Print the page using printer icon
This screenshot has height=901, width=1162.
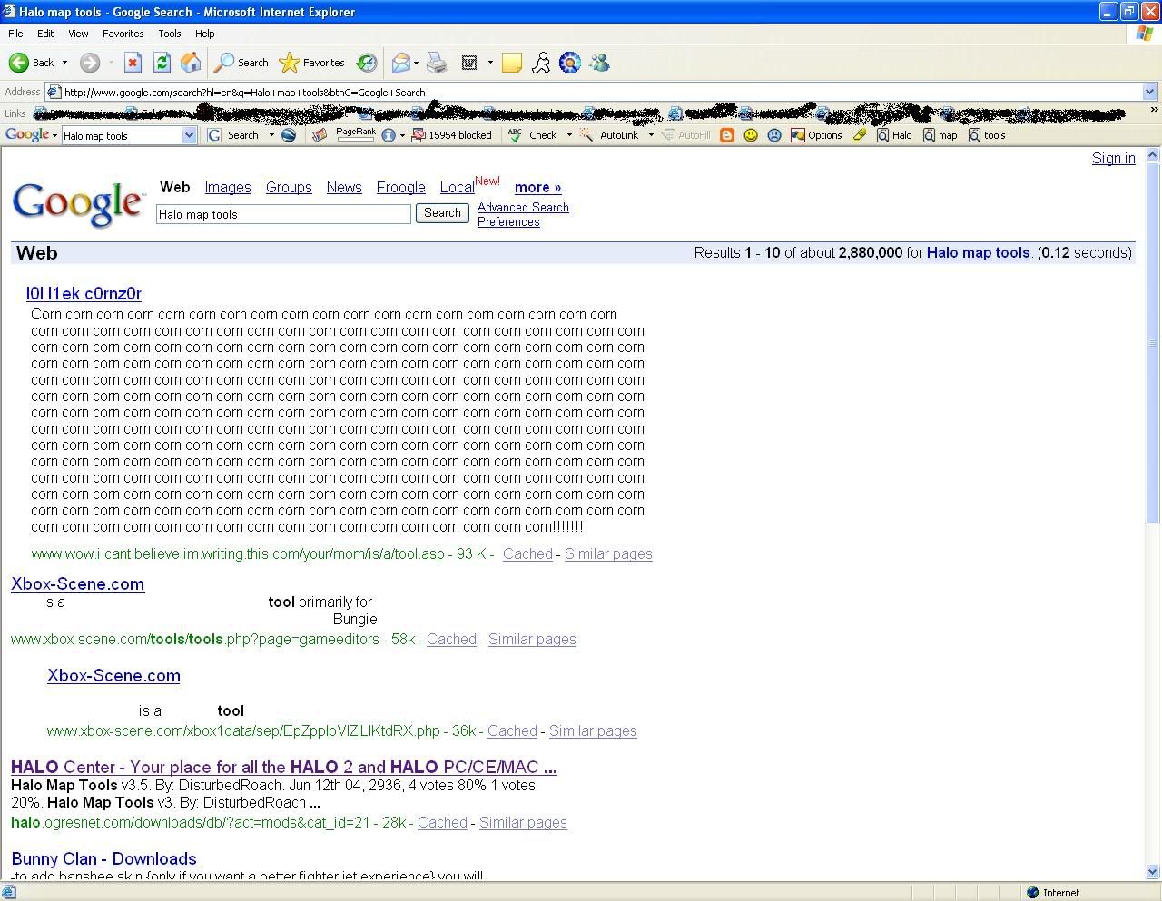coord(437,63)
